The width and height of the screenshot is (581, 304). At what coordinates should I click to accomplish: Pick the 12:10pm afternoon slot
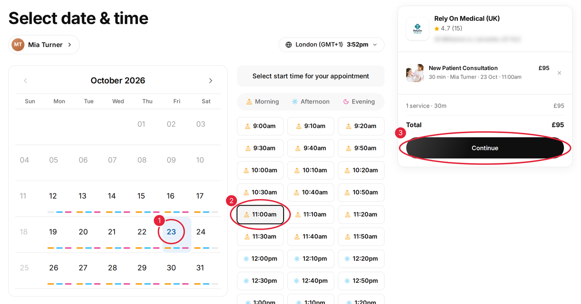click(310, 259)
